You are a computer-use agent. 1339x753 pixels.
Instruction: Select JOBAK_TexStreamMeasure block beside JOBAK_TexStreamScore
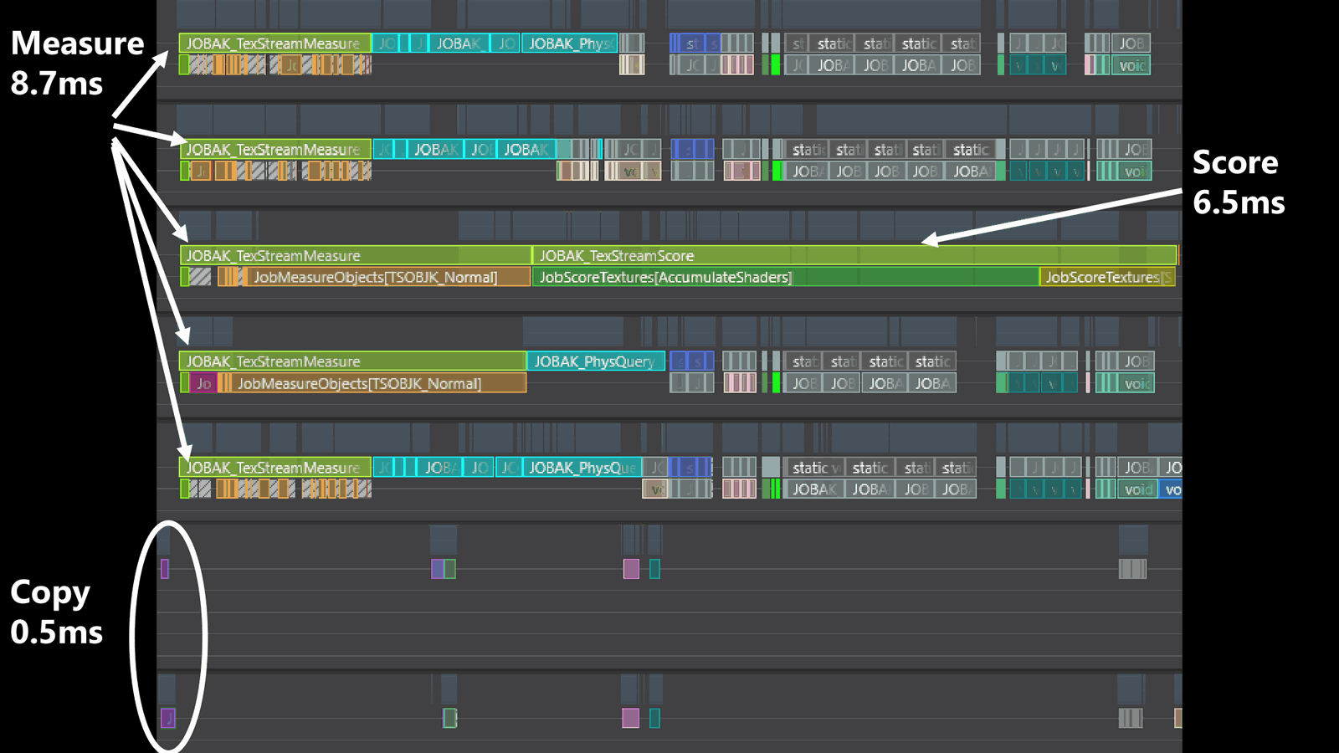pos(356,255)
